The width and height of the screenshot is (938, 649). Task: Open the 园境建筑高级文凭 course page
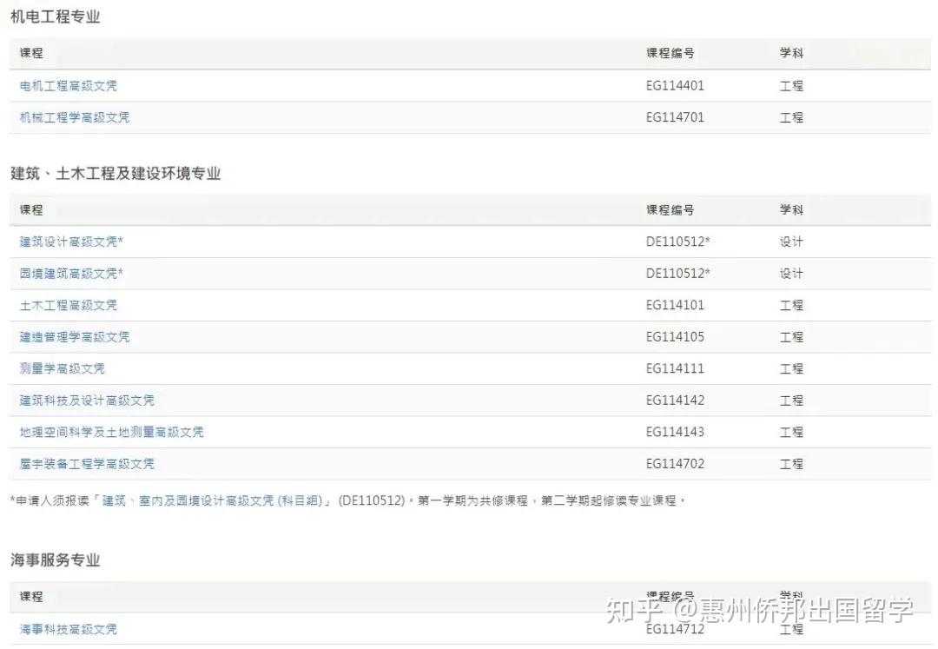pyautogui.click(x=69, y=273)
